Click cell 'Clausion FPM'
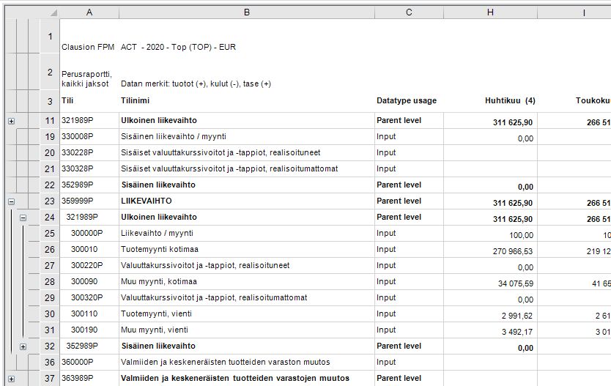611x386 pixels. [89, 36]
